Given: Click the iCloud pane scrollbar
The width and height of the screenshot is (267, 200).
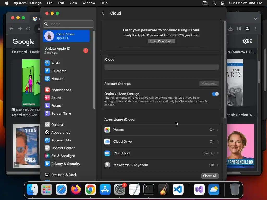Looking at the screenshot, I should (x=224, y=70).
